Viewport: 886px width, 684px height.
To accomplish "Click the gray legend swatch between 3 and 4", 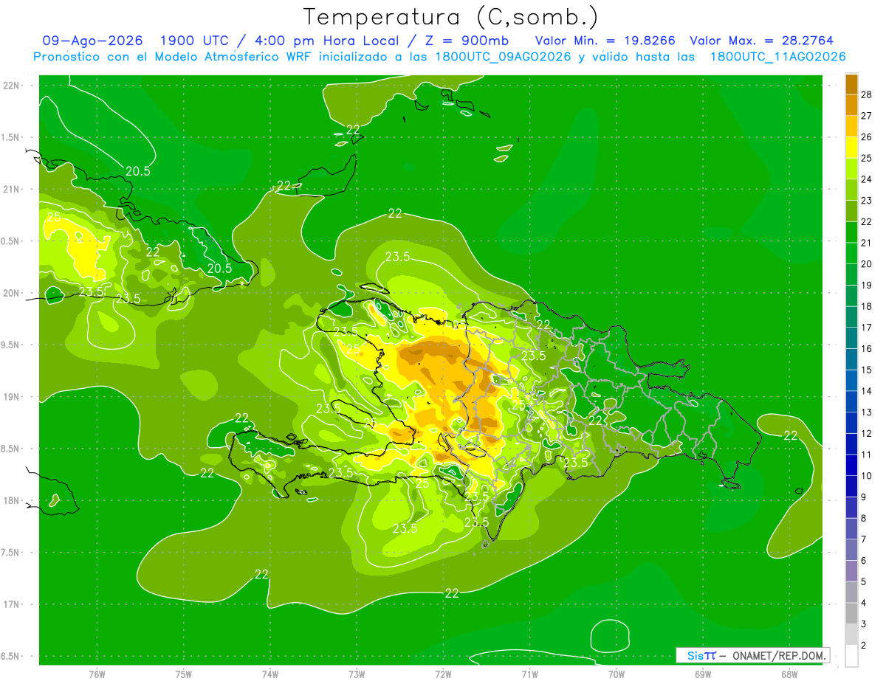I will point(851,614).
